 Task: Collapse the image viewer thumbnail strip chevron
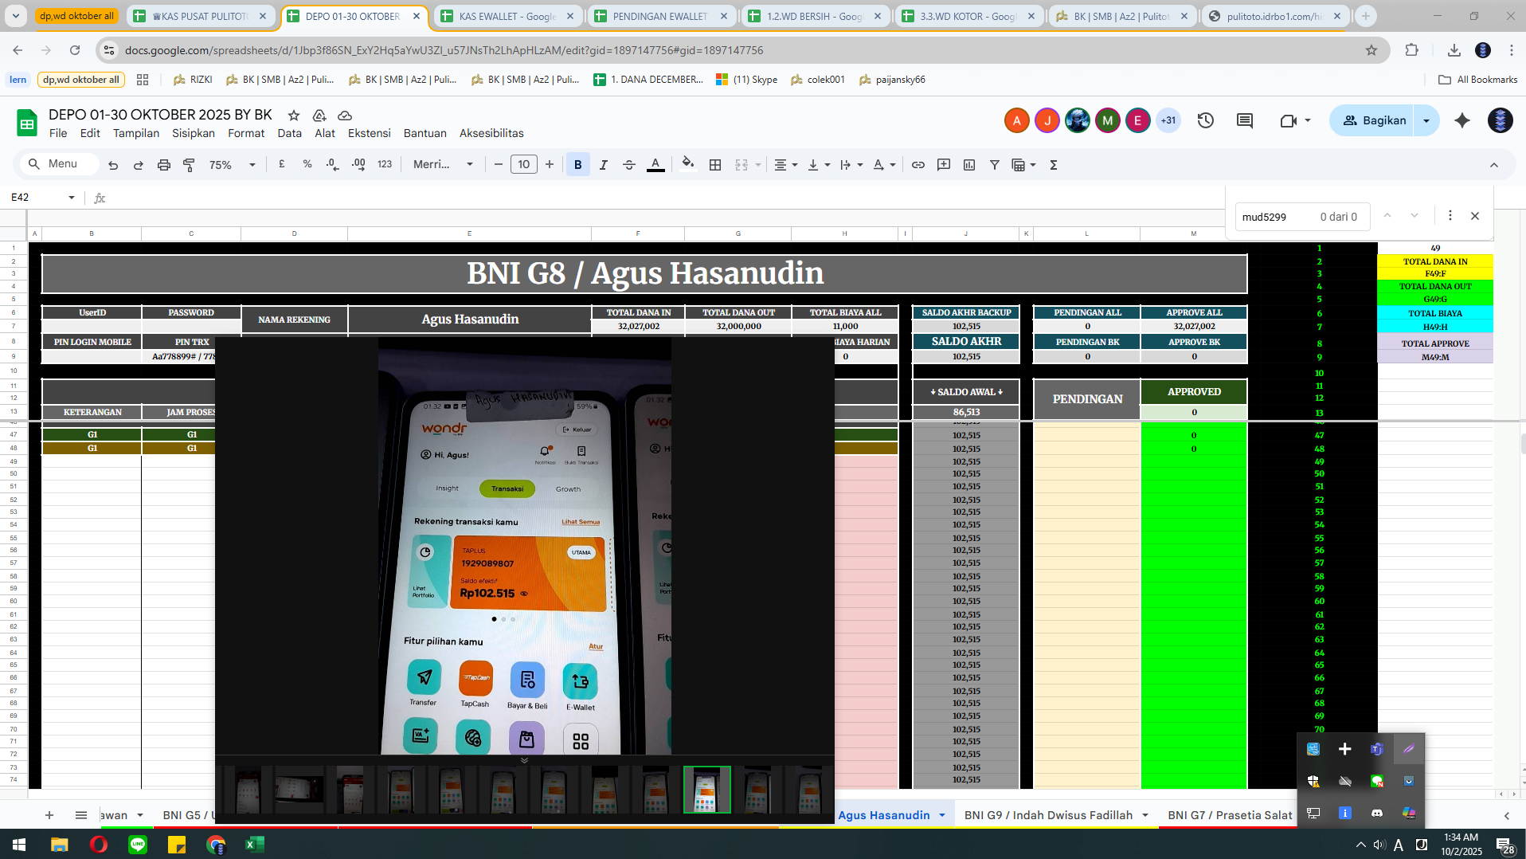point(524,760)
